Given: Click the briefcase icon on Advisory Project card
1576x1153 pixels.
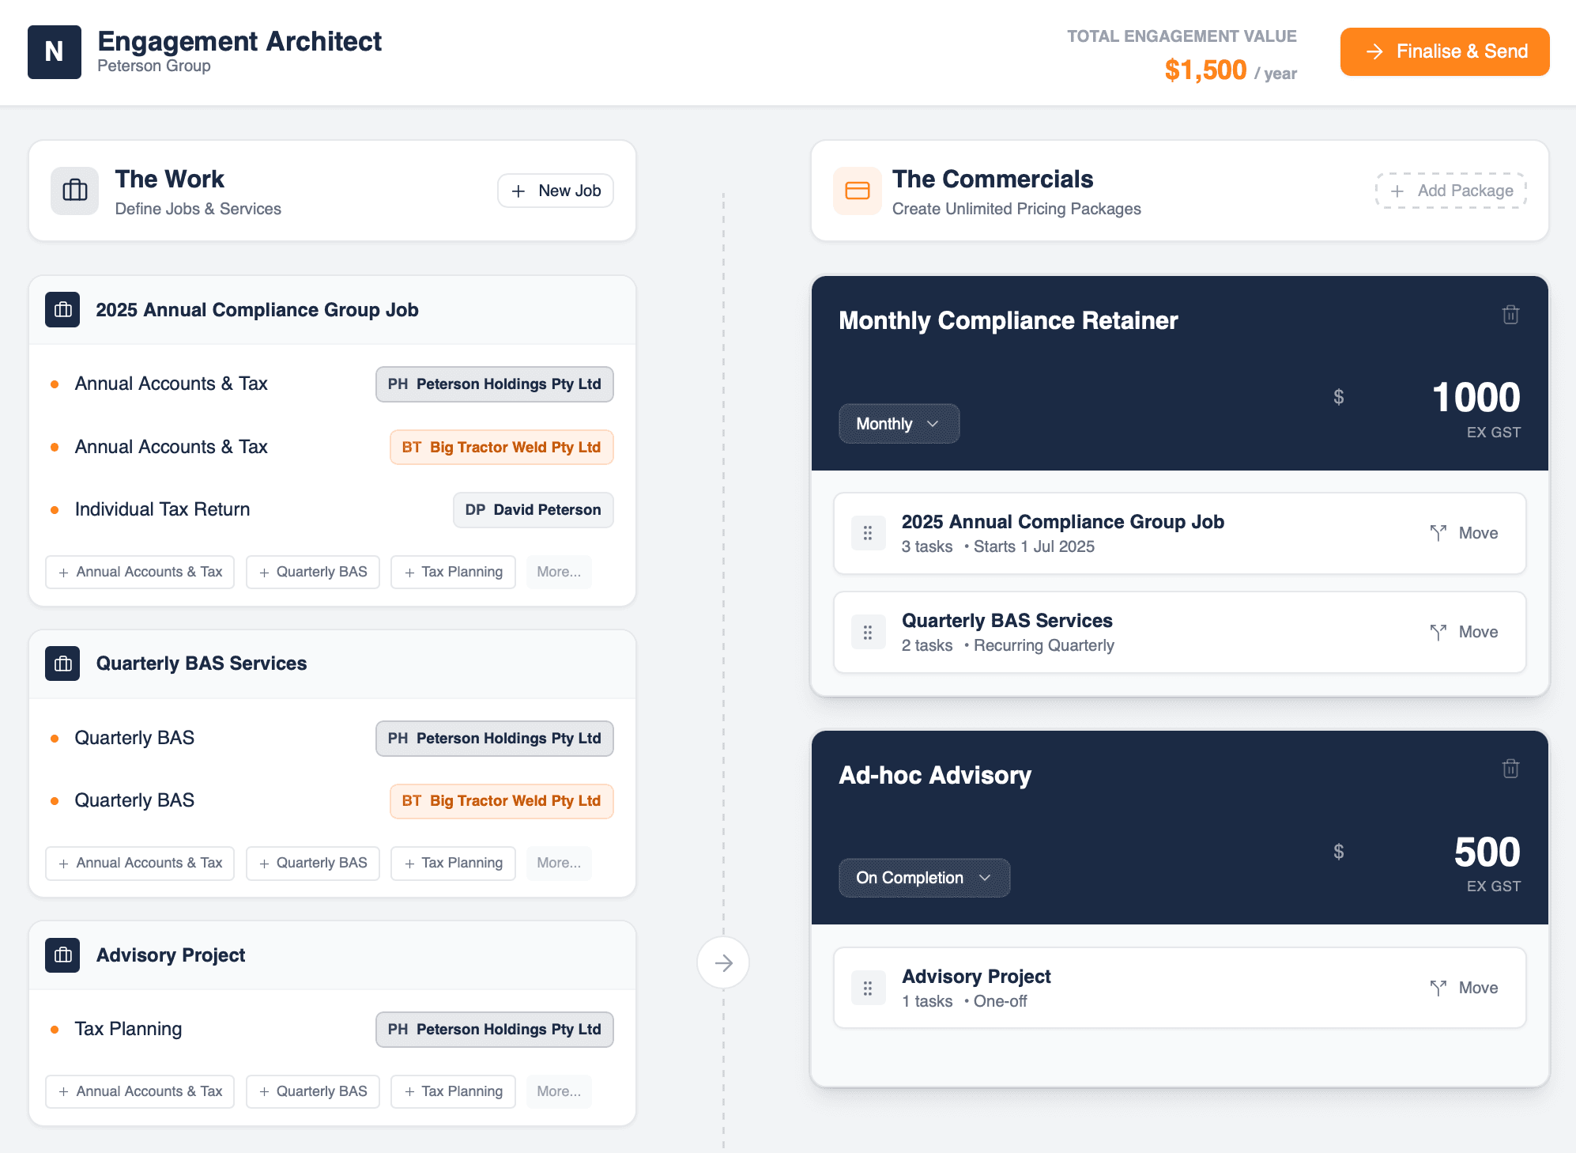Looking at the screenshot, I should coord(62,955).
